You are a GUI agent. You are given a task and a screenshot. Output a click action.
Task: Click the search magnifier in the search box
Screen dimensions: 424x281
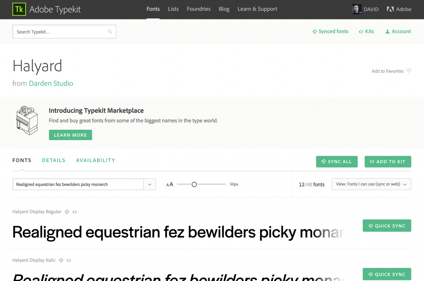click(110, 31)
